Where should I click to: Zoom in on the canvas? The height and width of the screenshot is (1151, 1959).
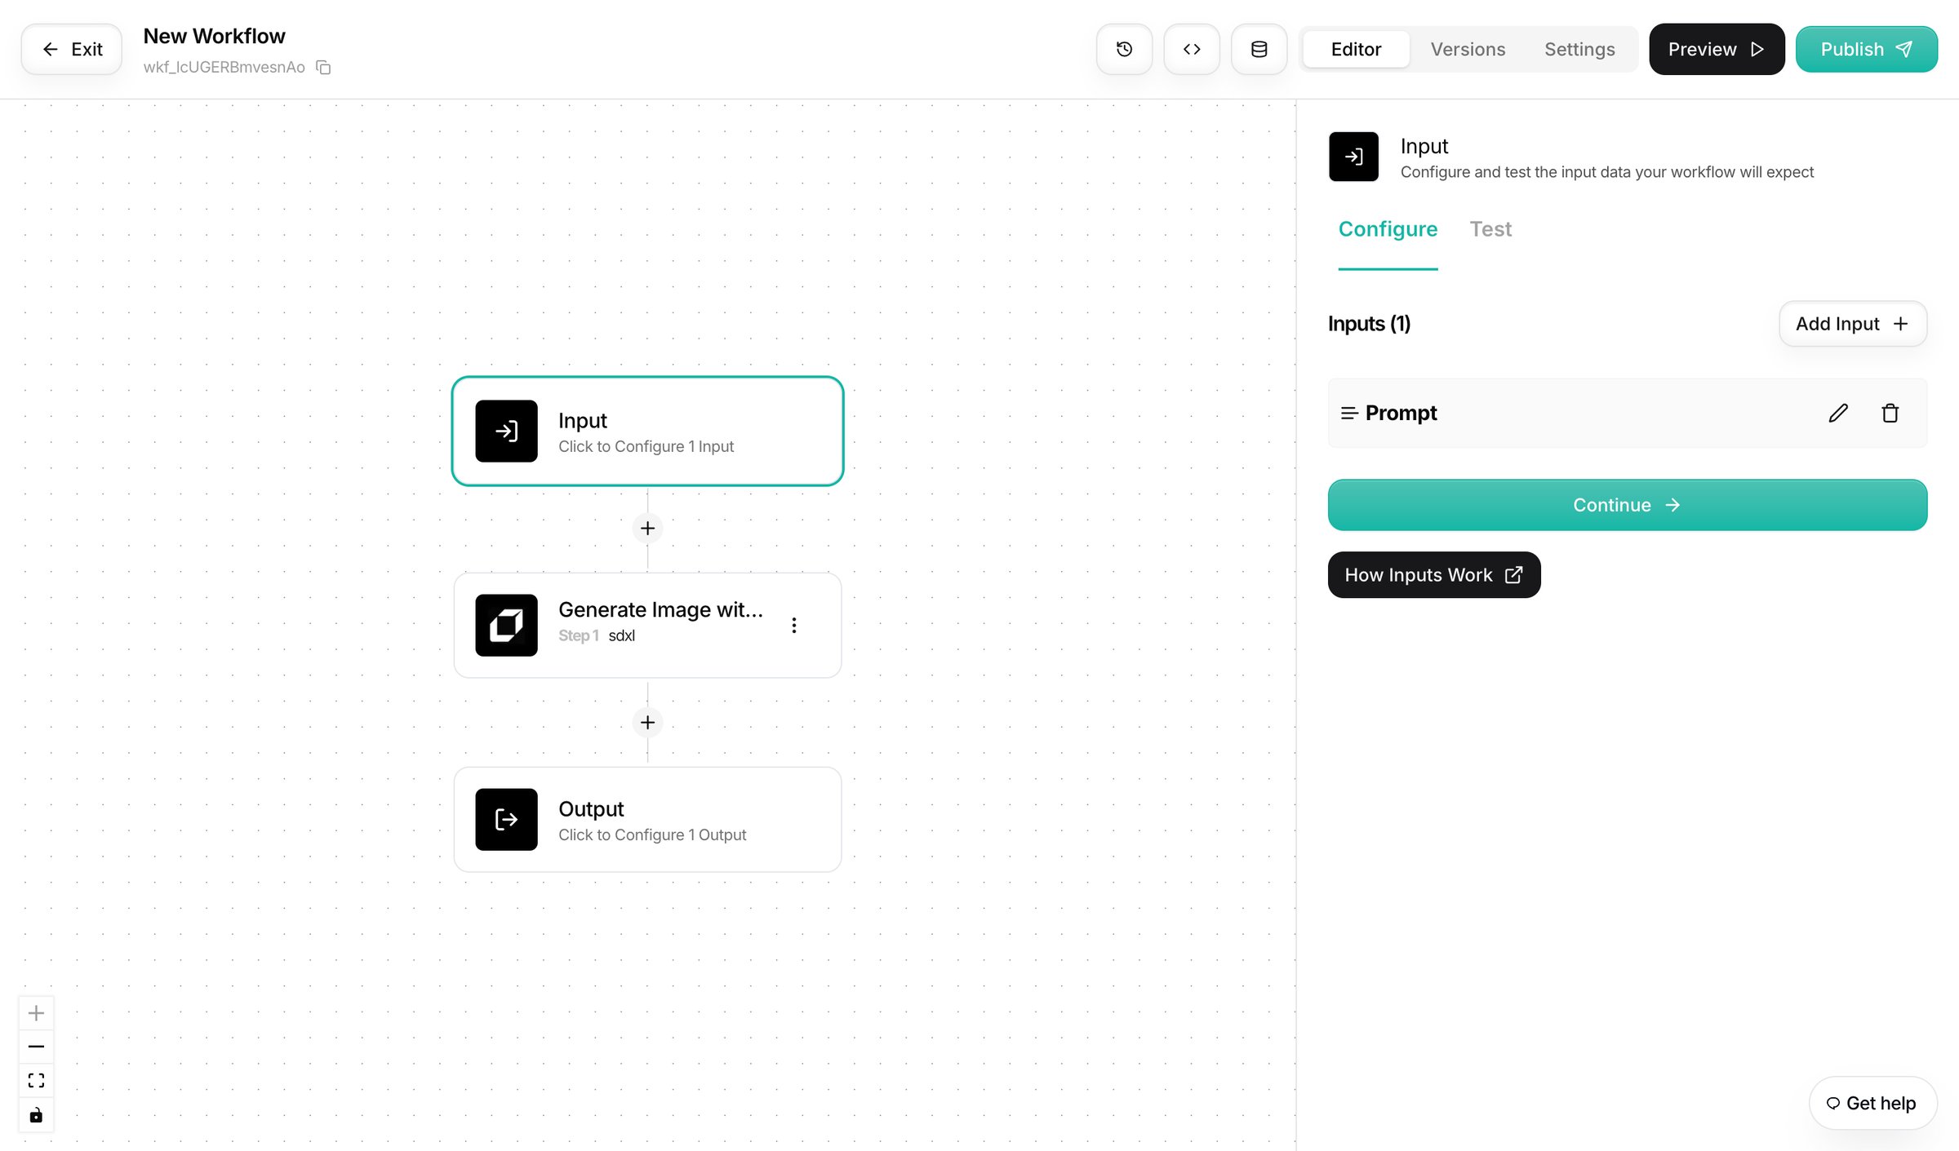[x=36, y=1013]
